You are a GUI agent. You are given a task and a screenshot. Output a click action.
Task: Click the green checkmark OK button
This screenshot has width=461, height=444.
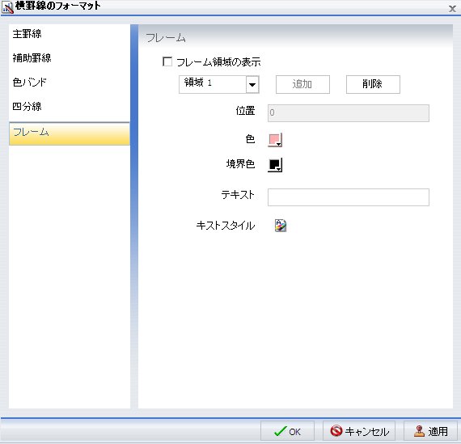[287, 431]
